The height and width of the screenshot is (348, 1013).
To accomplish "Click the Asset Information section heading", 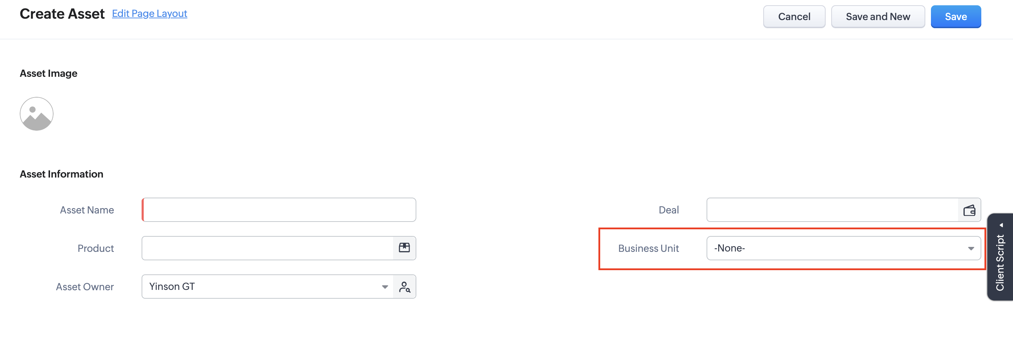I will [x=61, y=174].
